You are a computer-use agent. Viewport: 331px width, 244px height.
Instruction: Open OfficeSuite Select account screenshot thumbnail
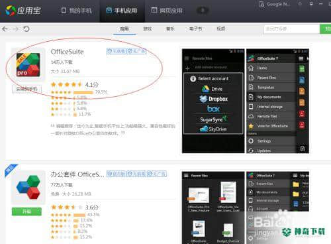point(213,101)
